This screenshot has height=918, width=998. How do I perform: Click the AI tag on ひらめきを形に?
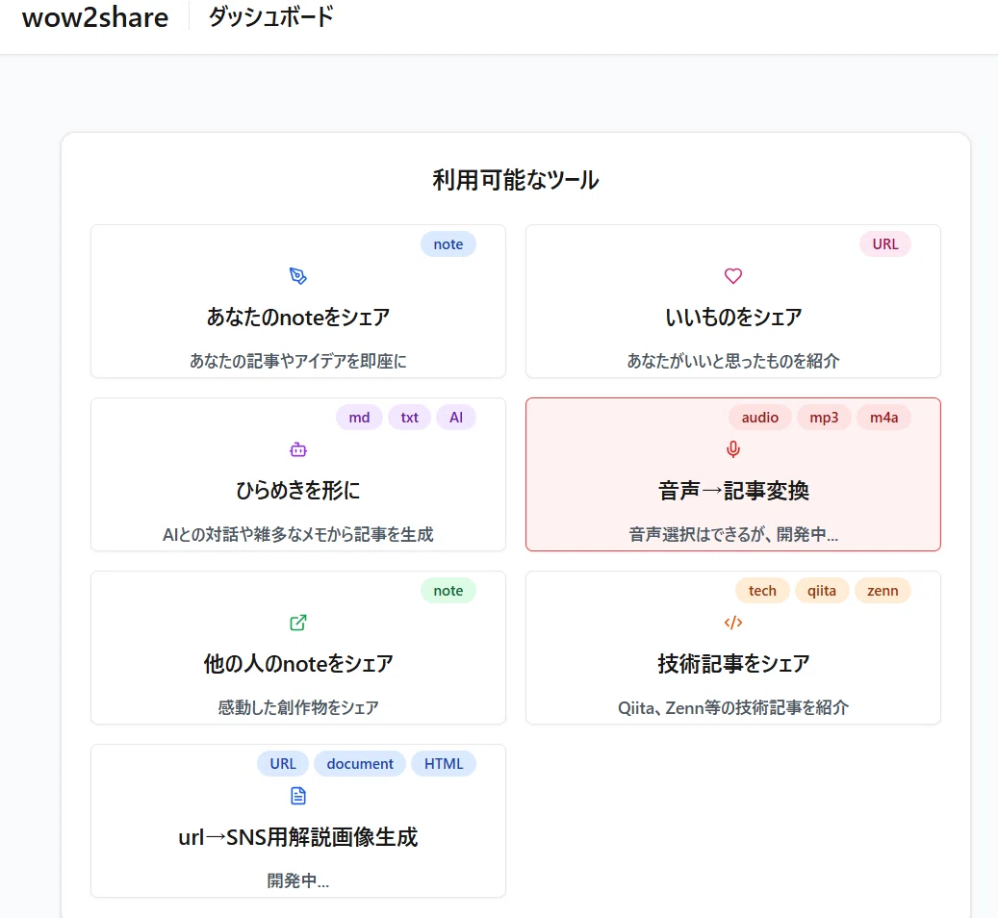(x=456, y=418)
